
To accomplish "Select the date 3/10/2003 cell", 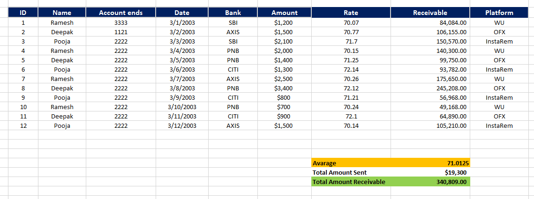I will [x=182, y=107].
